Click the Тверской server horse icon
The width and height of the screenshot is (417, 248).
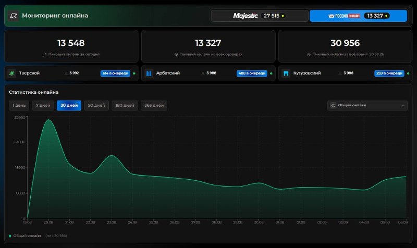pyautogui.click(x=11, y=73)
